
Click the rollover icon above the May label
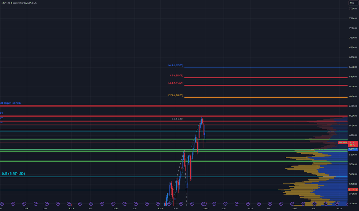pos(181,204)
